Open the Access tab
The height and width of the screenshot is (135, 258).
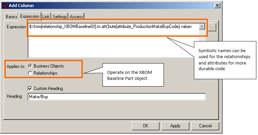click(76, 16)
